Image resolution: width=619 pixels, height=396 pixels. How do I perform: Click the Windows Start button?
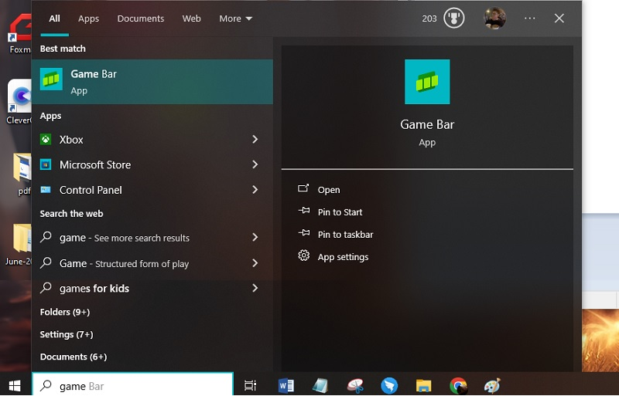click(15, 385)
